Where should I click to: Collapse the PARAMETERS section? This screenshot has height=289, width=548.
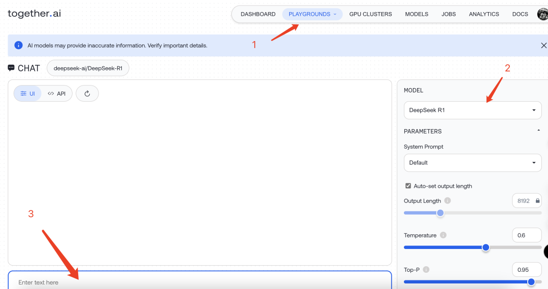[538, 131]
